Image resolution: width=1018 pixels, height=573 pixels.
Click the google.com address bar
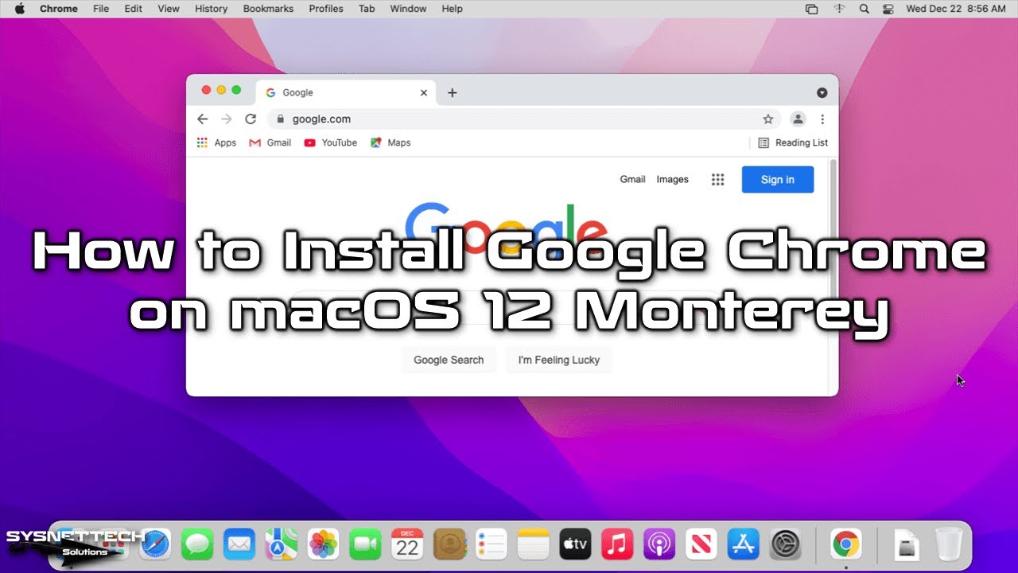(525, 119)
